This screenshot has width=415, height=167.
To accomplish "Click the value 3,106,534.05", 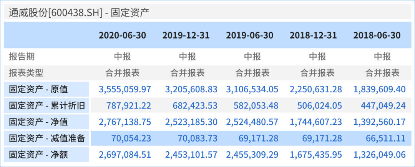I will (x=252, y=89).
